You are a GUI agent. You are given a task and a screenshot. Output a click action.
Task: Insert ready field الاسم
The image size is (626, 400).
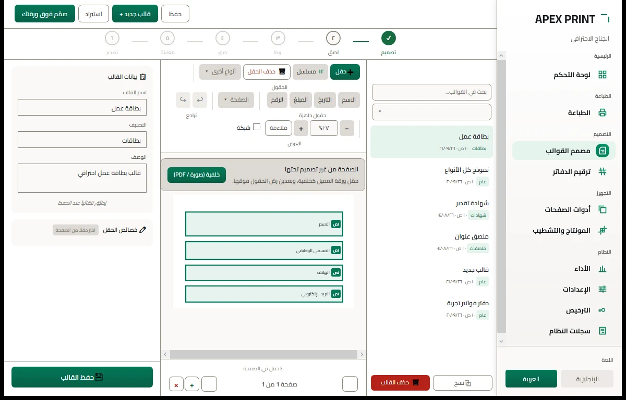coord(349,99)
